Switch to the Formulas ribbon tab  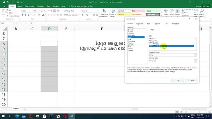click(40, 6)
